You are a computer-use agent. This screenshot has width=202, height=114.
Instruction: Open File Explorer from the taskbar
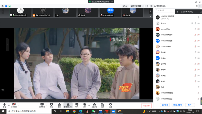(68, 111)
